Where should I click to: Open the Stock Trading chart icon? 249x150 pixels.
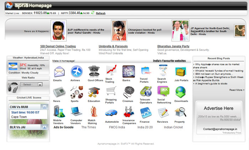tap(111, 70)
